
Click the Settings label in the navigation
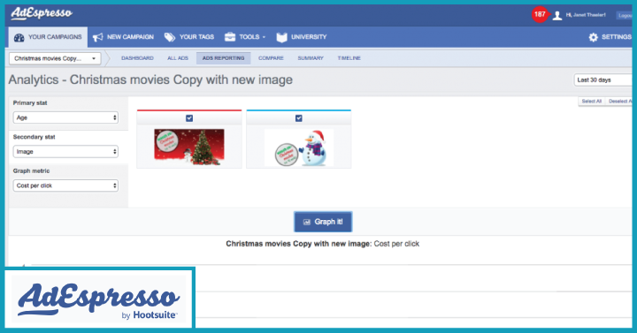pos(617,37)
